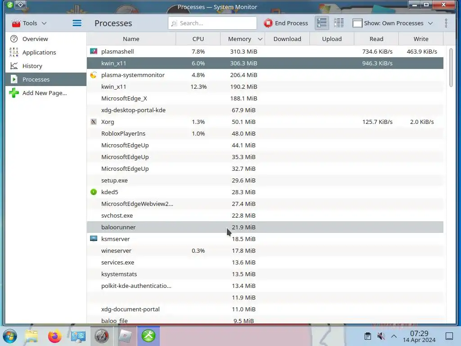Toggle Memory column sort direction arrow
The image size is (461, 346).
click(260, 39)
